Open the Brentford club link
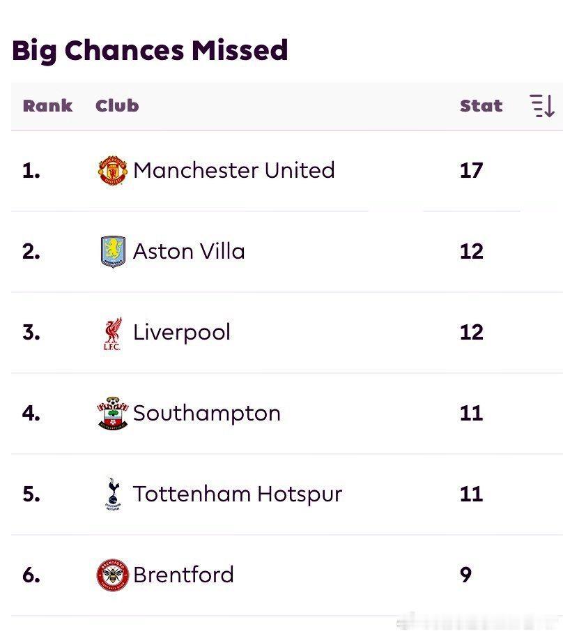 (183, 575)
